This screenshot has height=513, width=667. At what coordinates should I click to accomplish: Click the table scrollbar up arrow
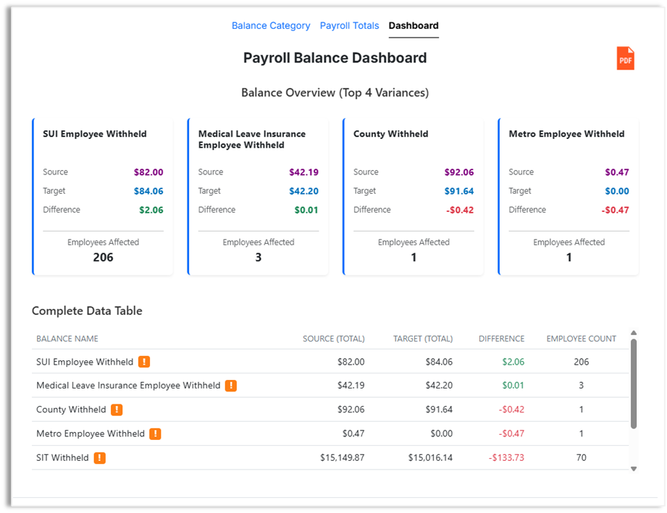634,334
